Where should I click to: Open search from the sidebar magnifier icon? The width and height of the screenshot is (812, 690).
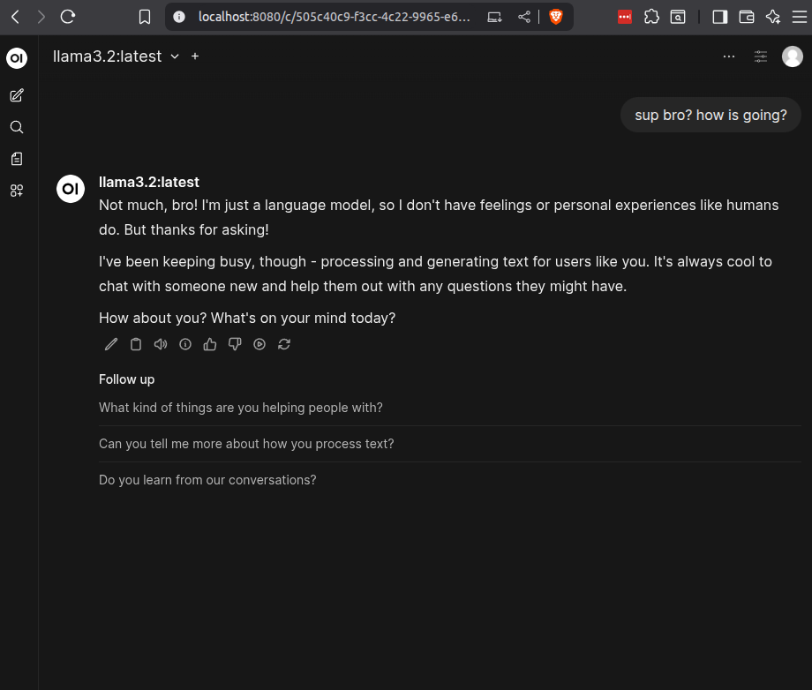click(17, 127)
